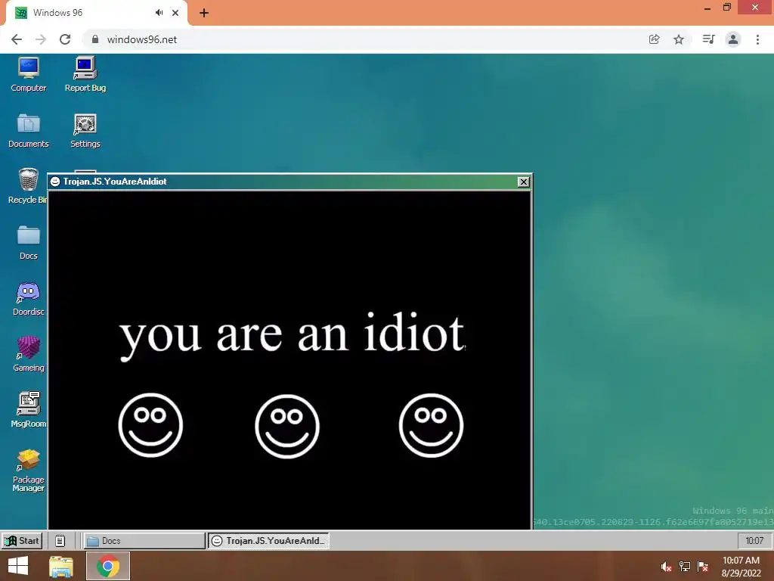This screenshot has height=581, width=774.
Task: Launch the Gameing purple cube icon
Action: click(x=28, y=354)
